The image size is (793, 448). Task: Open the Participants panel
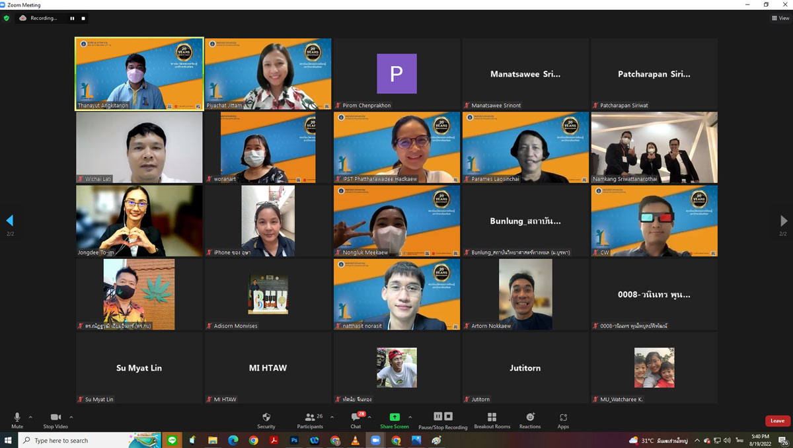[x=309, y=420]
